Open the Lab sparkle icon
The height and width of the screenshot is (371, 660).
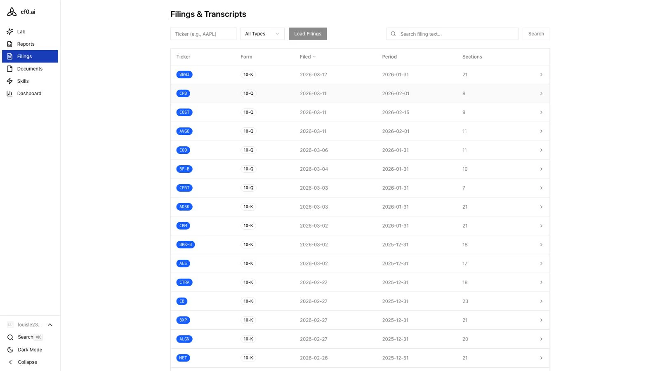pyautogui.click(x=10, y=32)
